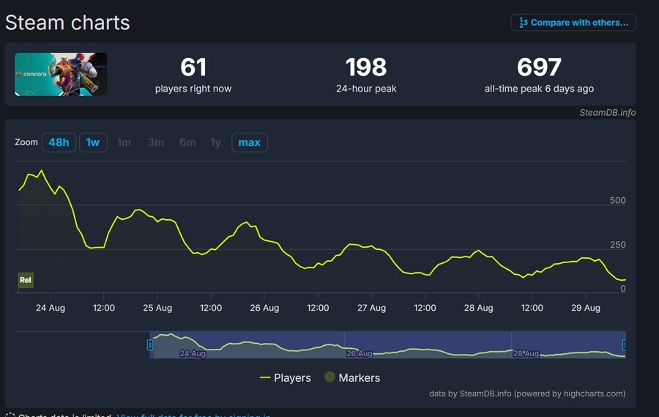Select the 3m zoom option

[x=156, y=143]
